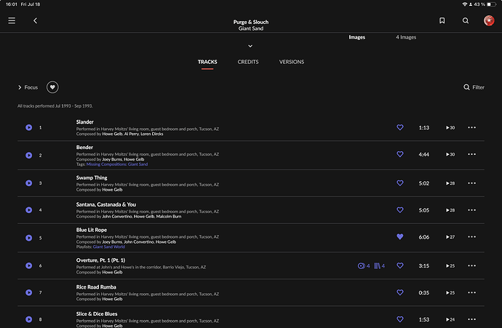
Task: Open Missing Compositions: Giant Sand tag
Action: click(117, 164)
